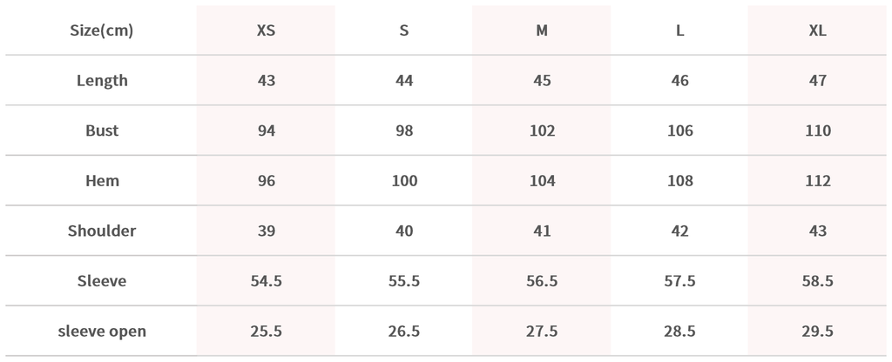The image size is (892, 362).
Task: Select Hem value 112 for XL
Action: point(818,181)
